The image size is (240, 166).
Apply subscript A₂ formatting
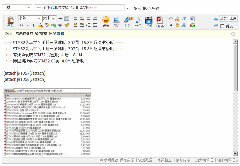click(184, 25)
